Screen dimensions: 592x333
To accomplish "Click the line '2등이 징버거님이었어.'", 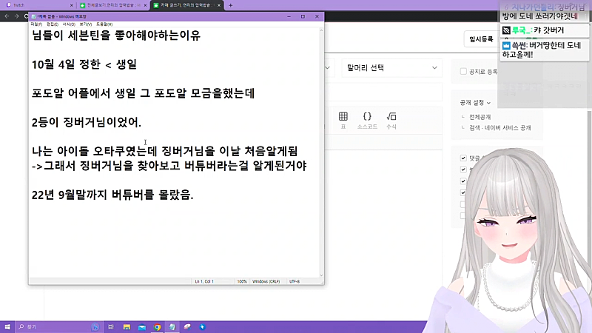I will coord(87,122).
